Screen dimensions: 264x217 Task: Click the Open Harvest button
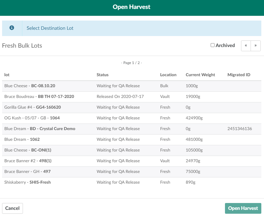click(x=243, y=208)
